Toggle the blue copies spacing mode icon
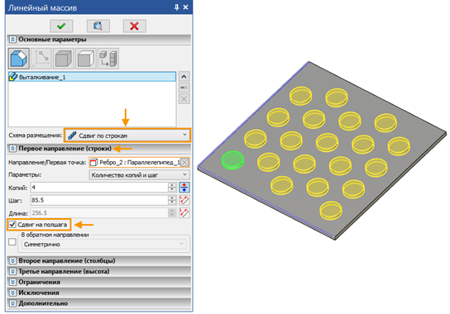The width and height of the screenshot is (450, 314). point(184,188)
